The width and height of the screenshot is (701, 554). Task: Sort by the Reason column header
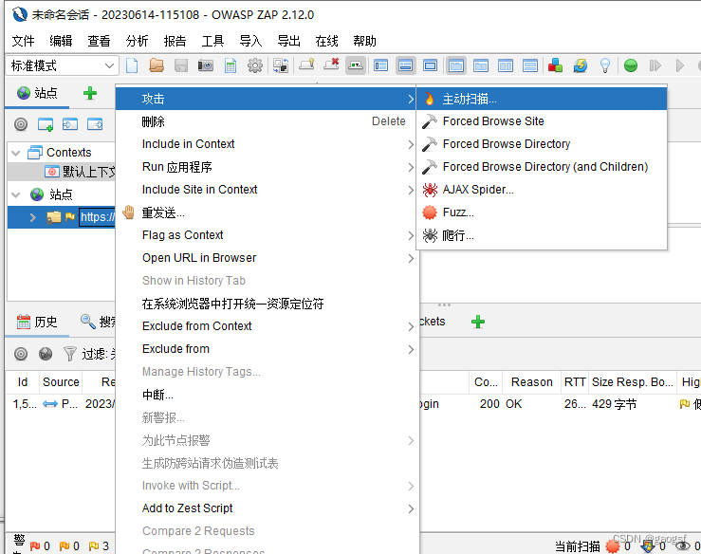[x=531, y=382]
